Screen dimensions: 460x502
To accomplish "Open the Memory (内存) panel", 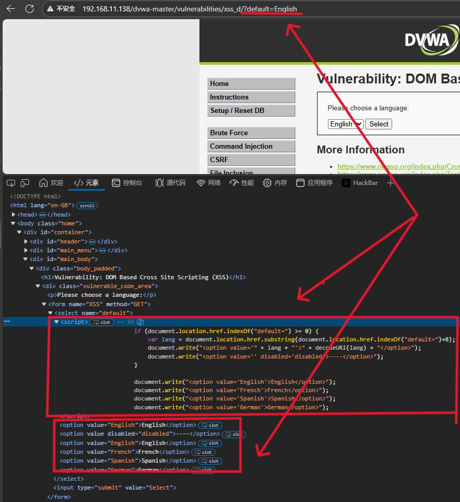I will 275,183.
